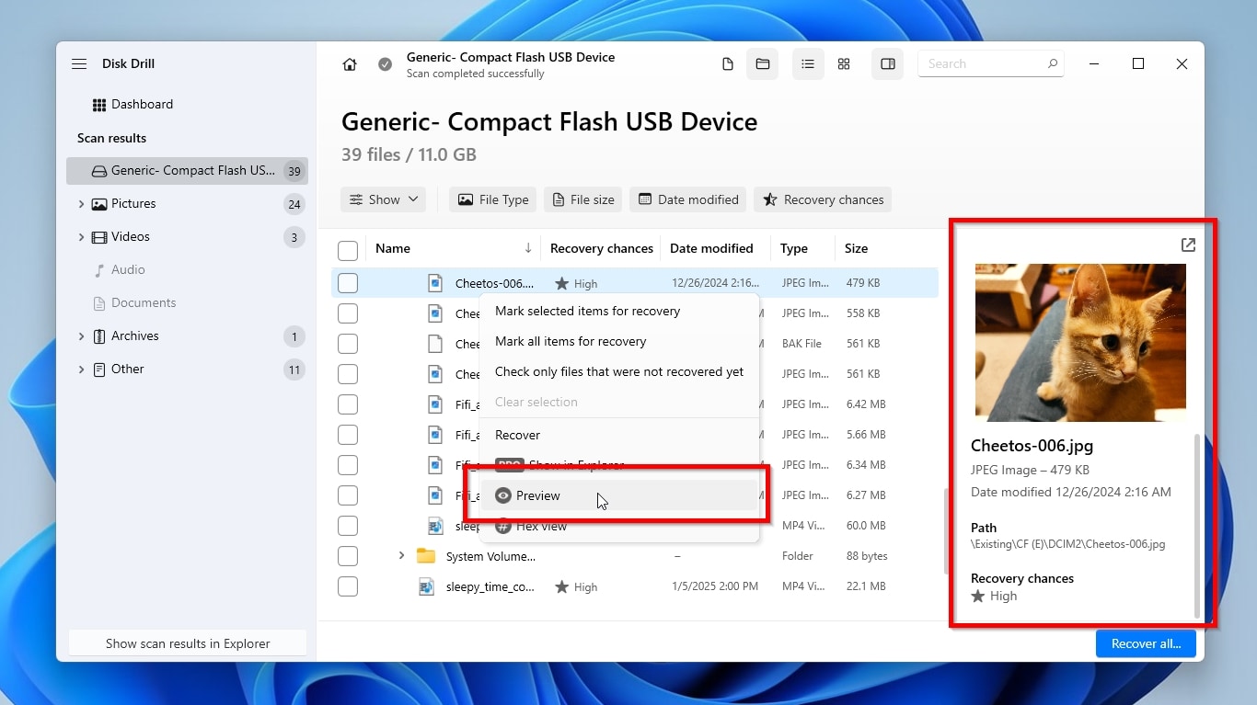
Task: Choose Hex view in the context menu
Action: tap(619, 527)
